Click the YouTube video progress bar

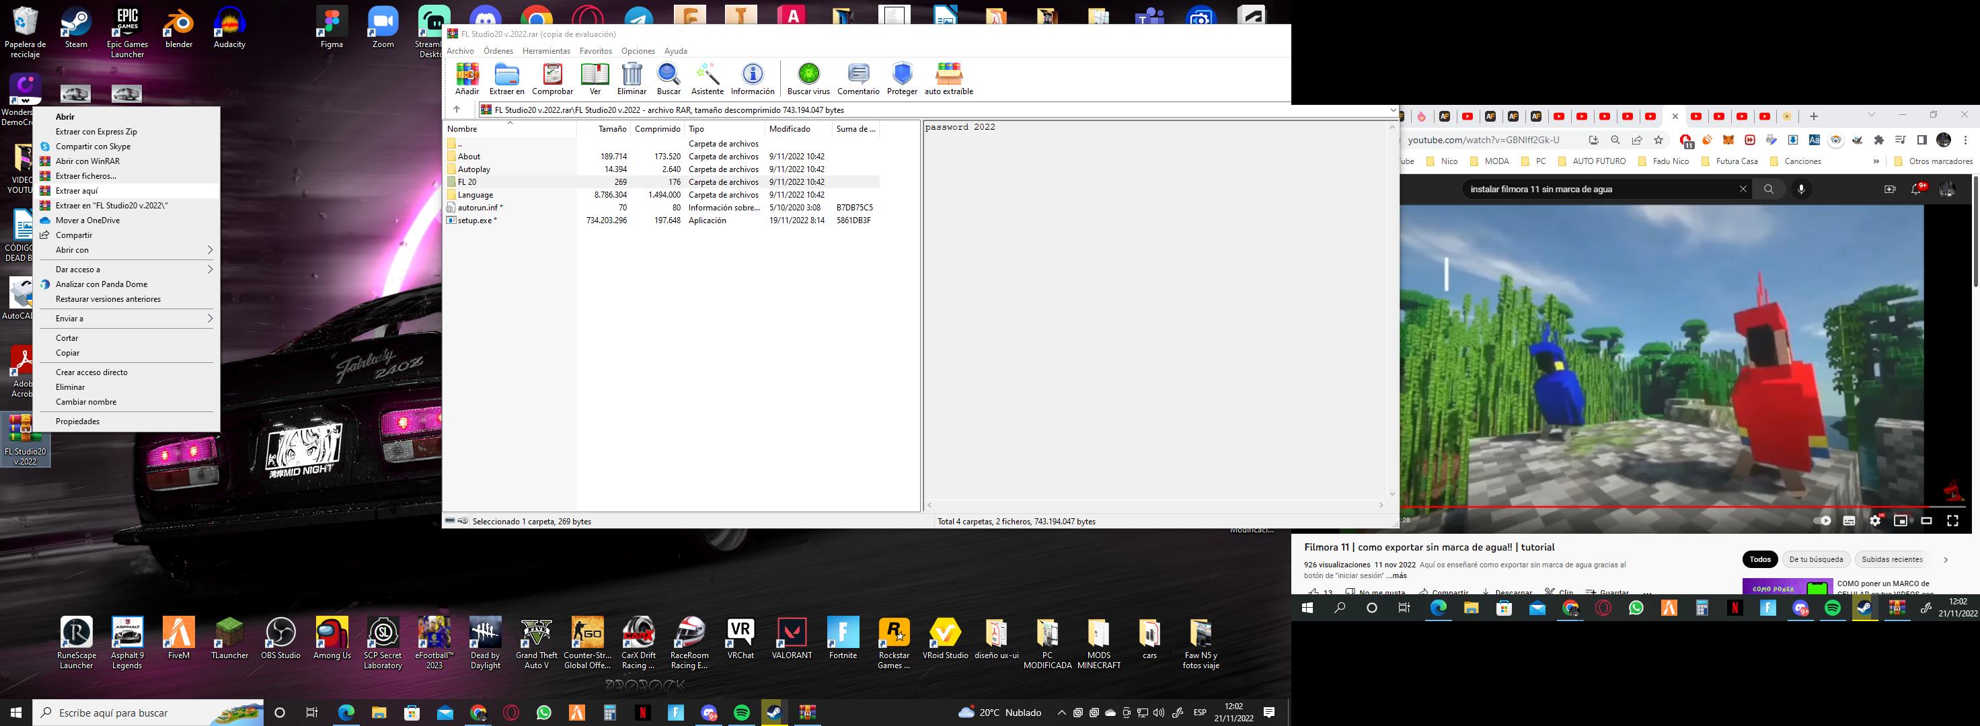click(1652, 507)
